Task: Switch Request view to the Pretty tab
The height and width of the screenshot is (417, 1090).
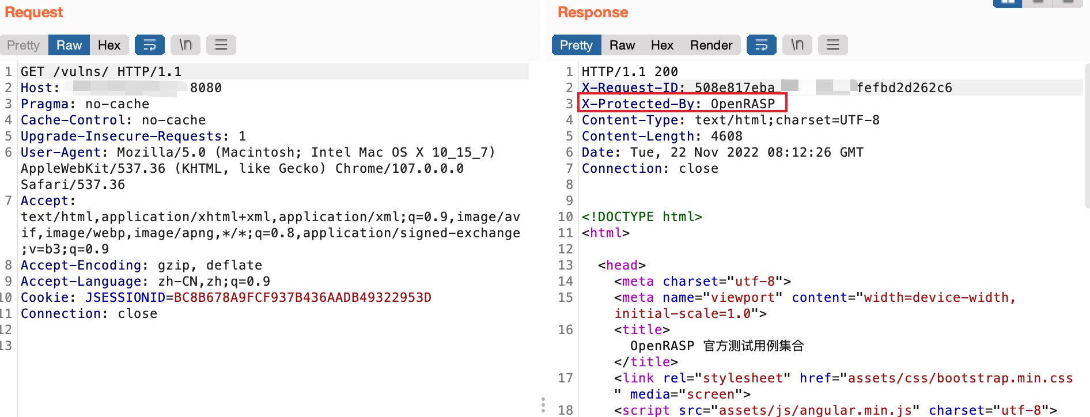Action: tap(24, 45)
